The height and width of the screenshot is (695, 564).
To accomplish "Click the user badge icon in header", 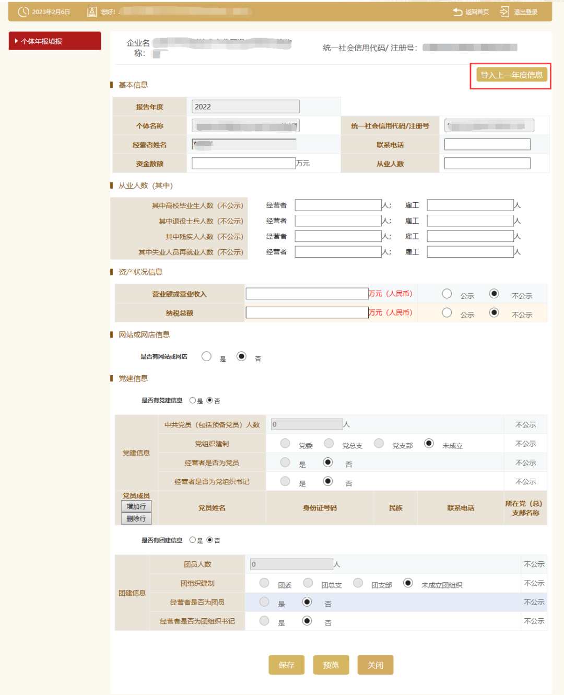I will coord(92,11).
